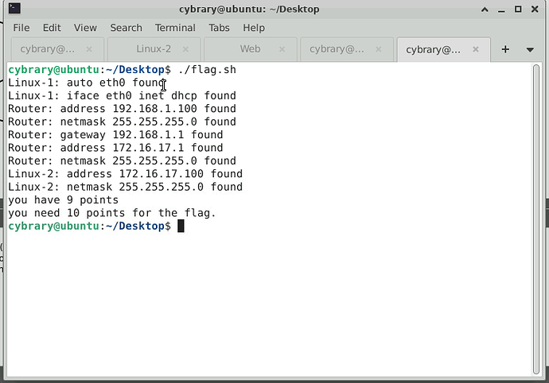This screenshot has height=383, width=549.
Task: Maximize the terminal window
Action: tap(518, 9)
